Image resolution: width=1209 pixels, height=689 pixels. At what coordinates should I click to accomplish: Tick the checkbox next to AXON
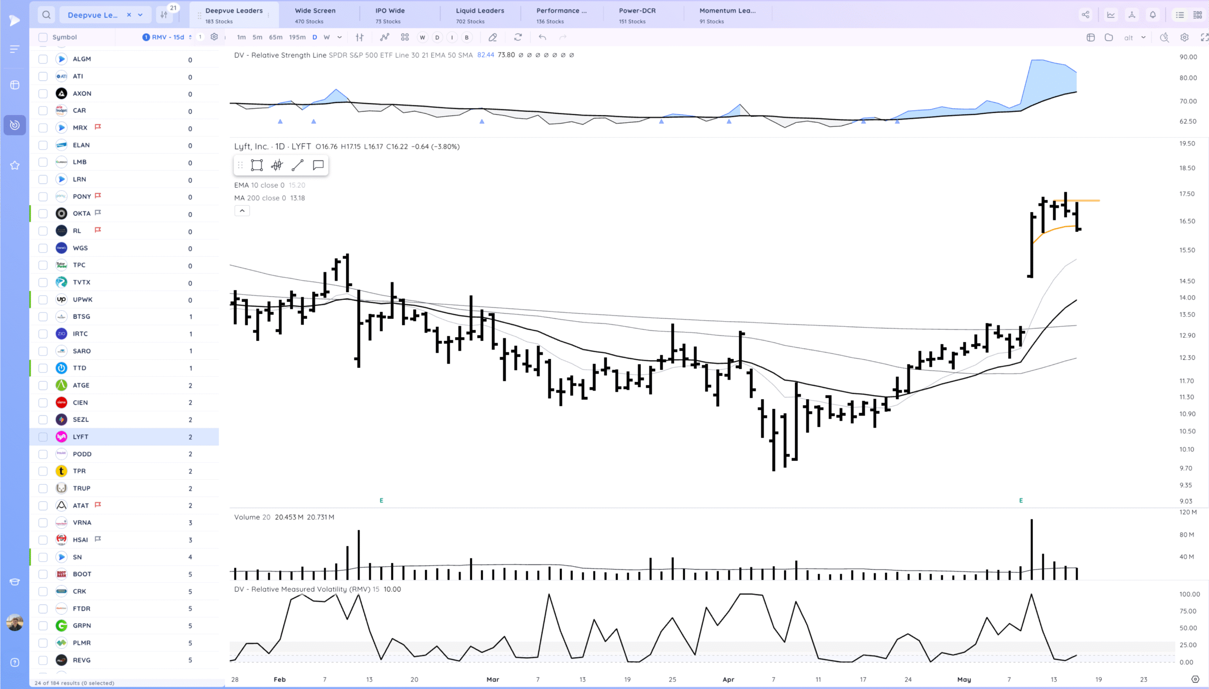43,94
